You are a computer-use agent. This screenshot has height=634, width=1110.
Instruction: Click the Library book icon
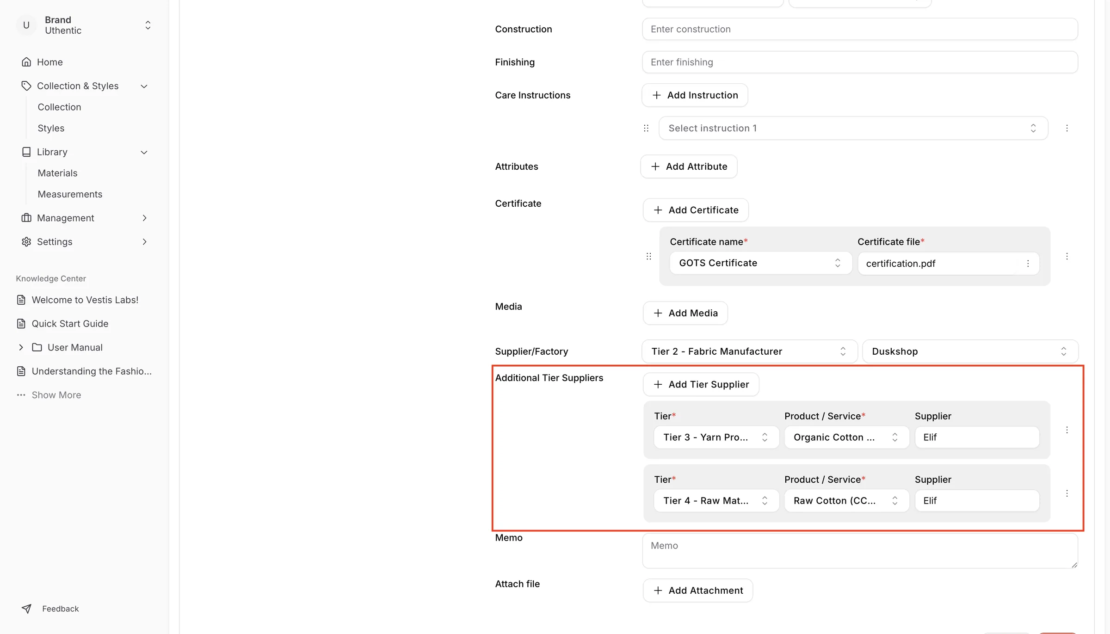(26, 152)
